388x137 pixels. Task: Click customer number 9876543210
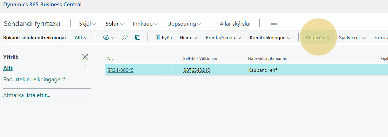[x=197, y=70]
